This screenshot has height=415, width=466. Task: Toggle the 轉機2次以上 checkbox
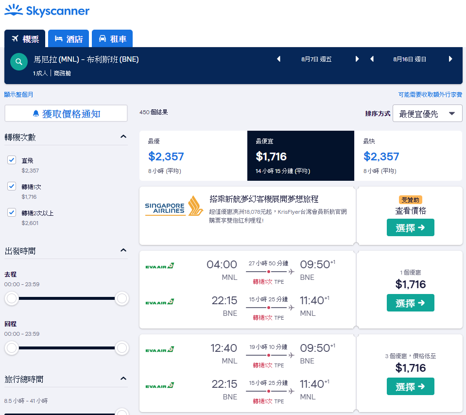pos(12,212)
